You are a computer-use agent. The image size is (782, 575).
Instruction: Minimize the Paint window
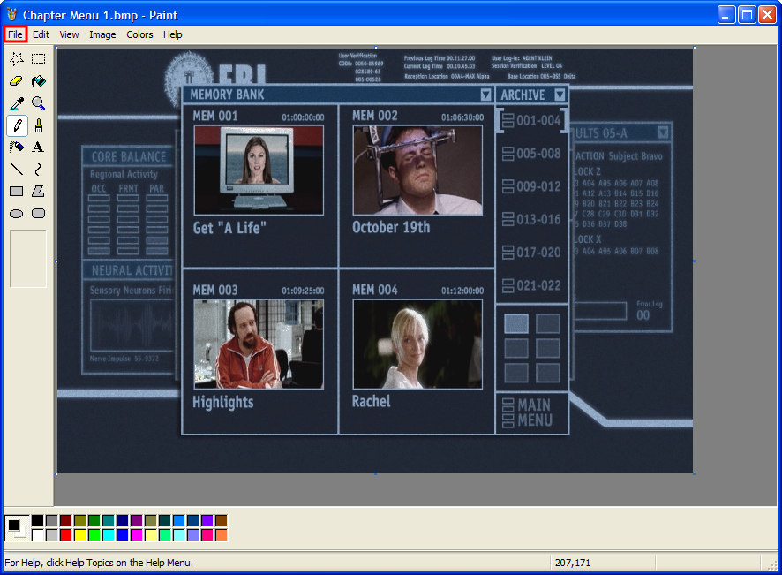726,15
